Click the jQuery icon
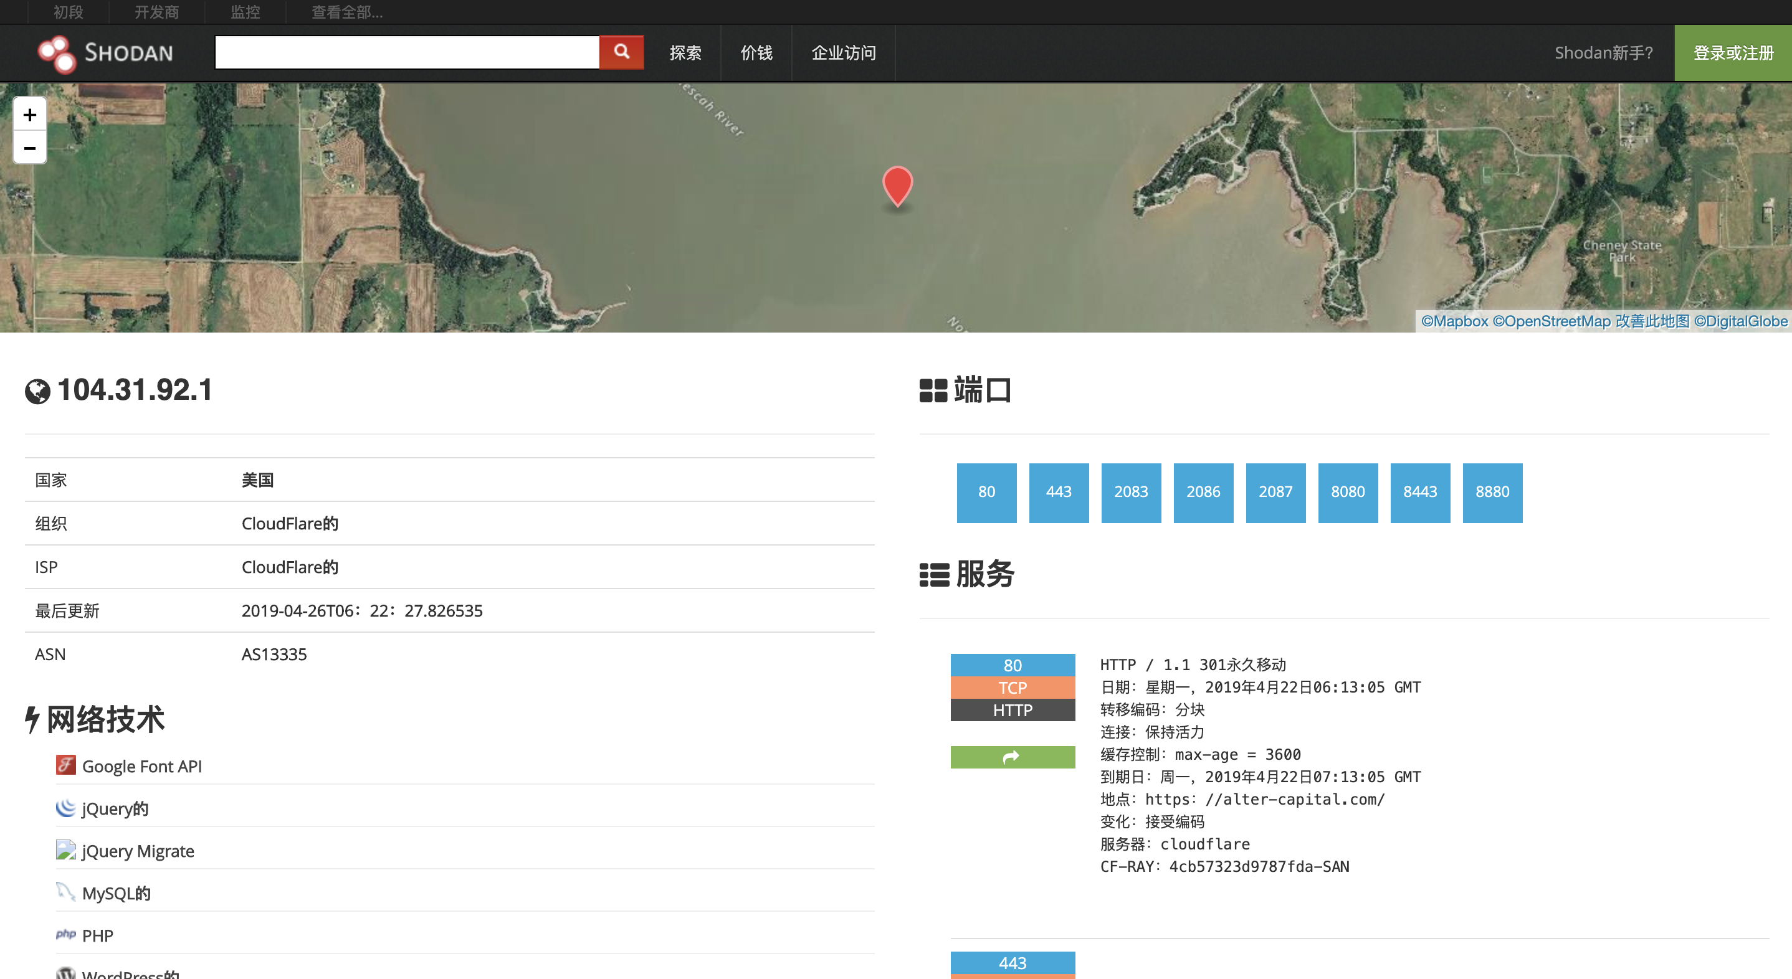The width and height of the screenshot is (1792, 979). 65,808
